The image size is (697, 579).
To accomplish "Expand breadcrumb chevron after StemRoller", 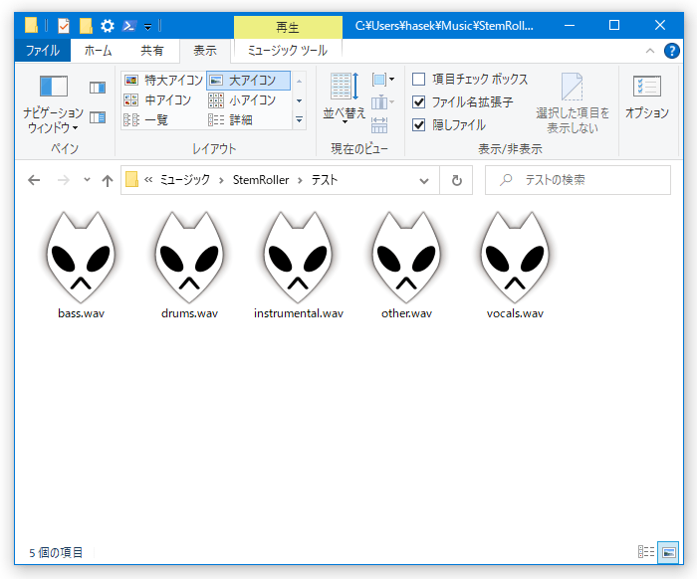I will point(300,180).
